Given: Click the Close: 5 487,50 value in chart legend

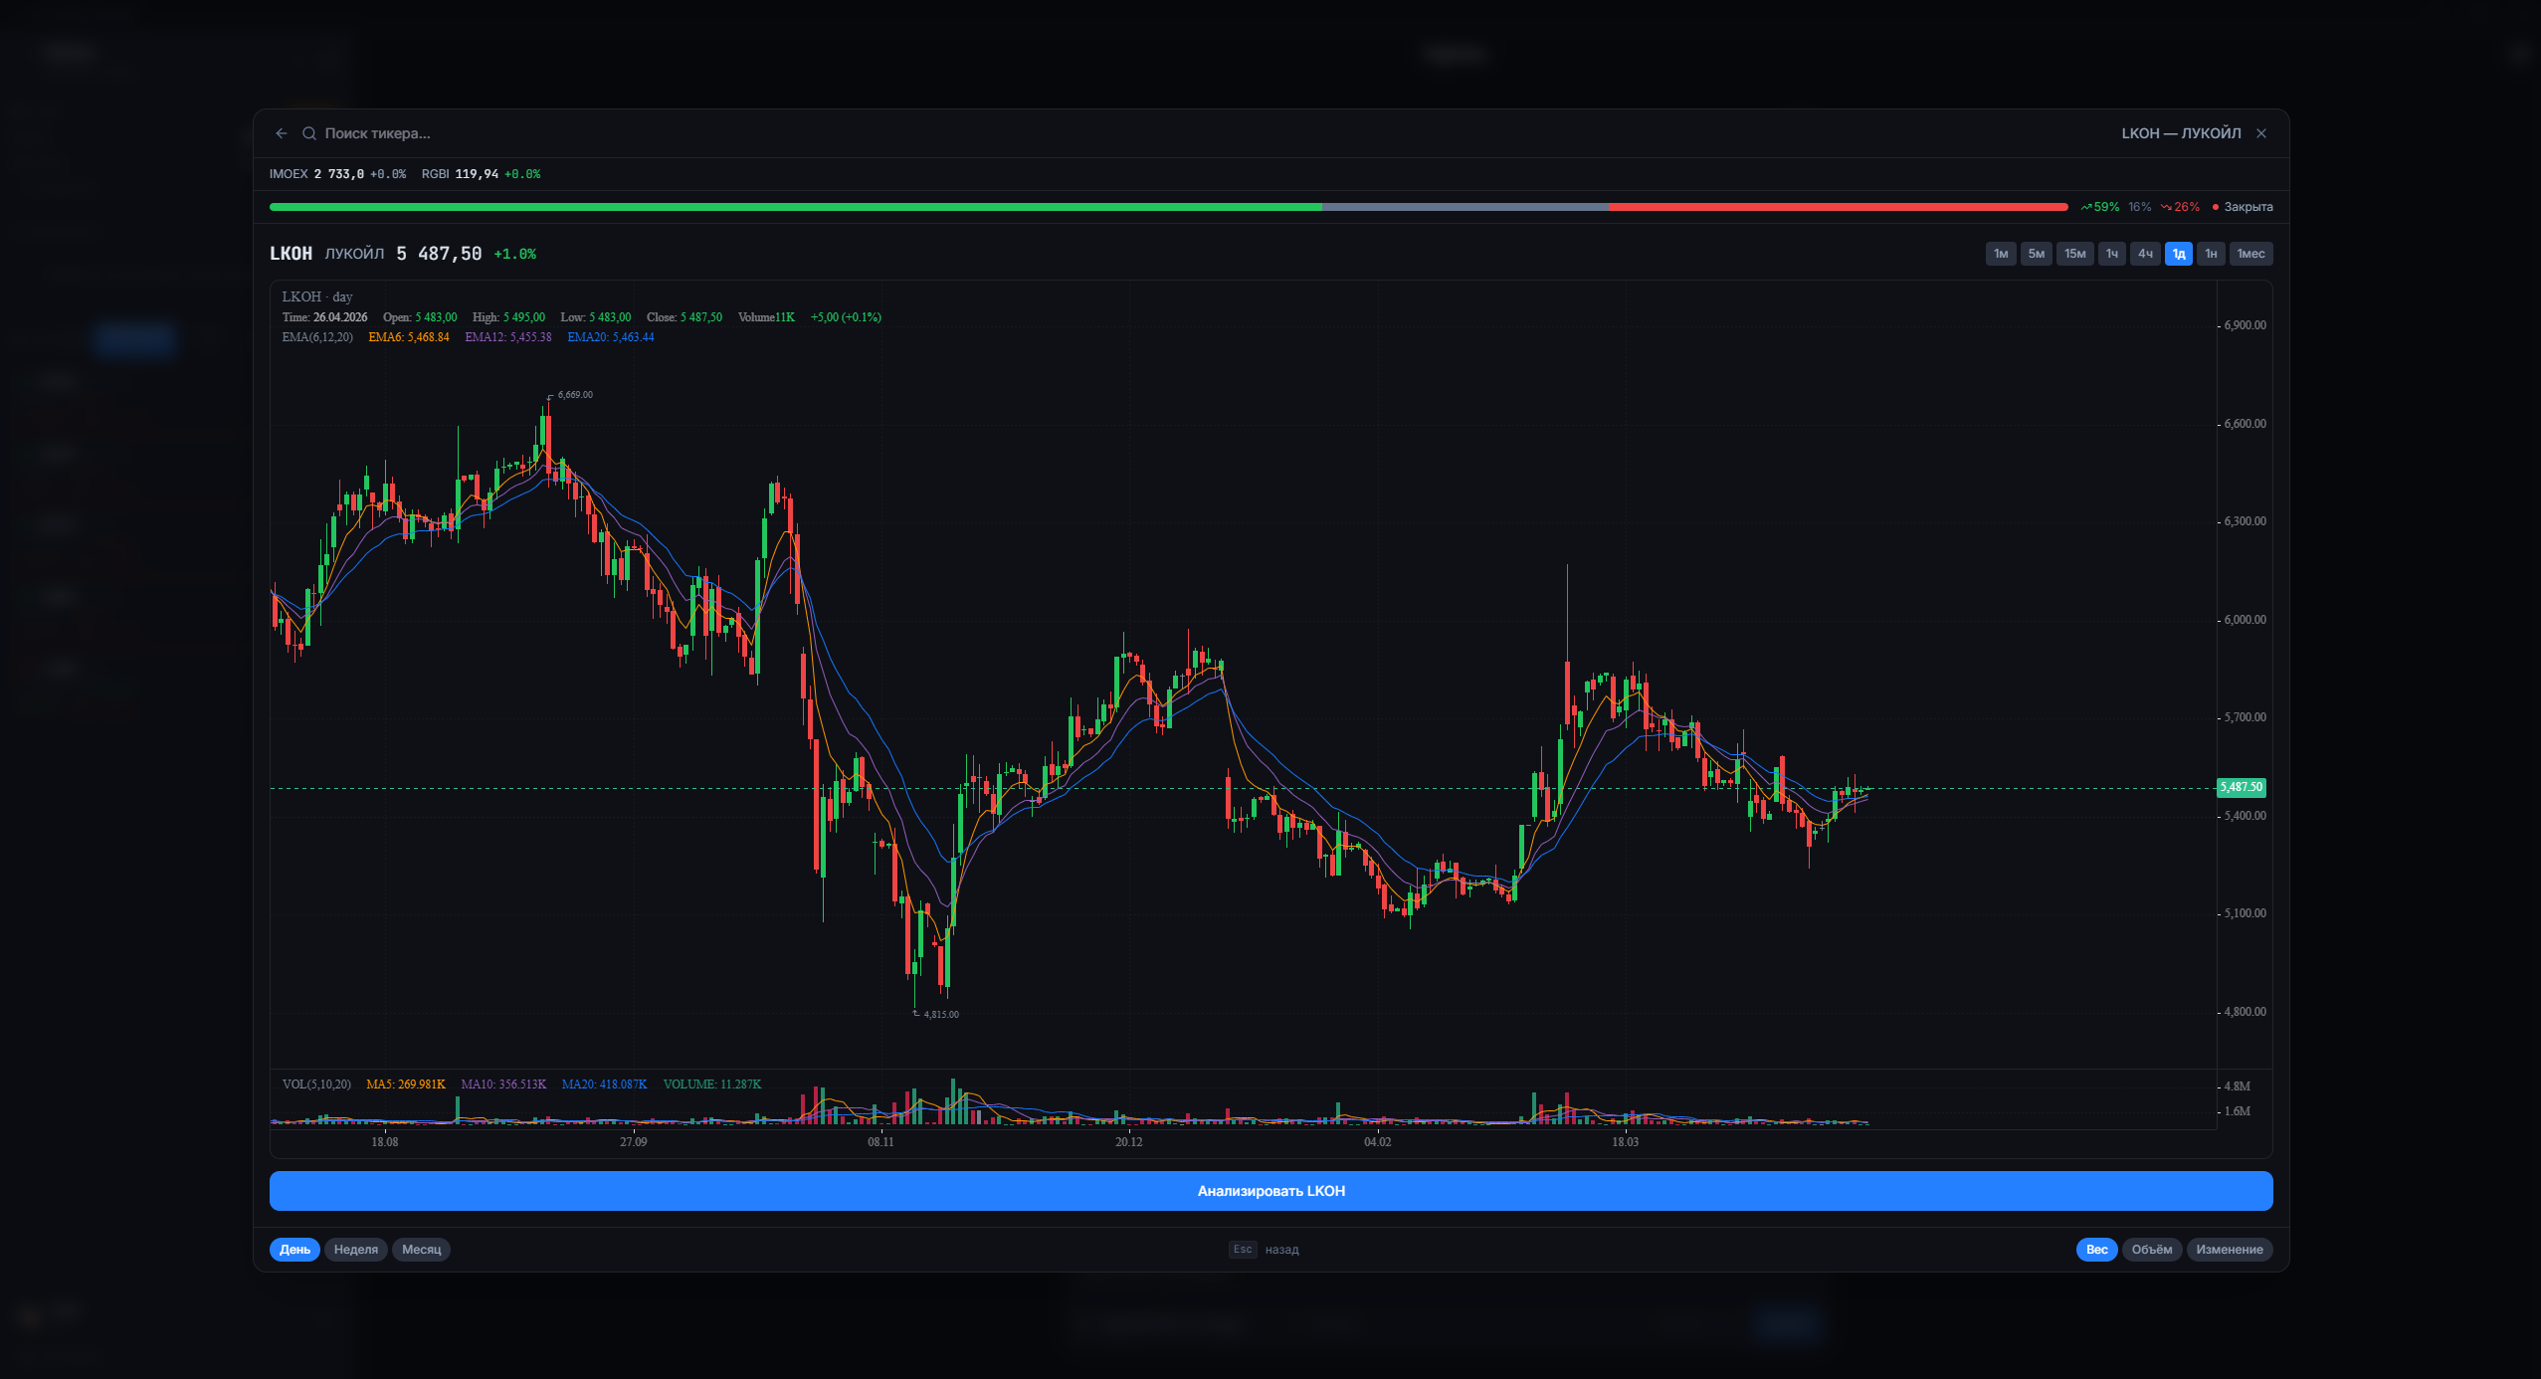Looking at the screenshot, I should 684,317.
